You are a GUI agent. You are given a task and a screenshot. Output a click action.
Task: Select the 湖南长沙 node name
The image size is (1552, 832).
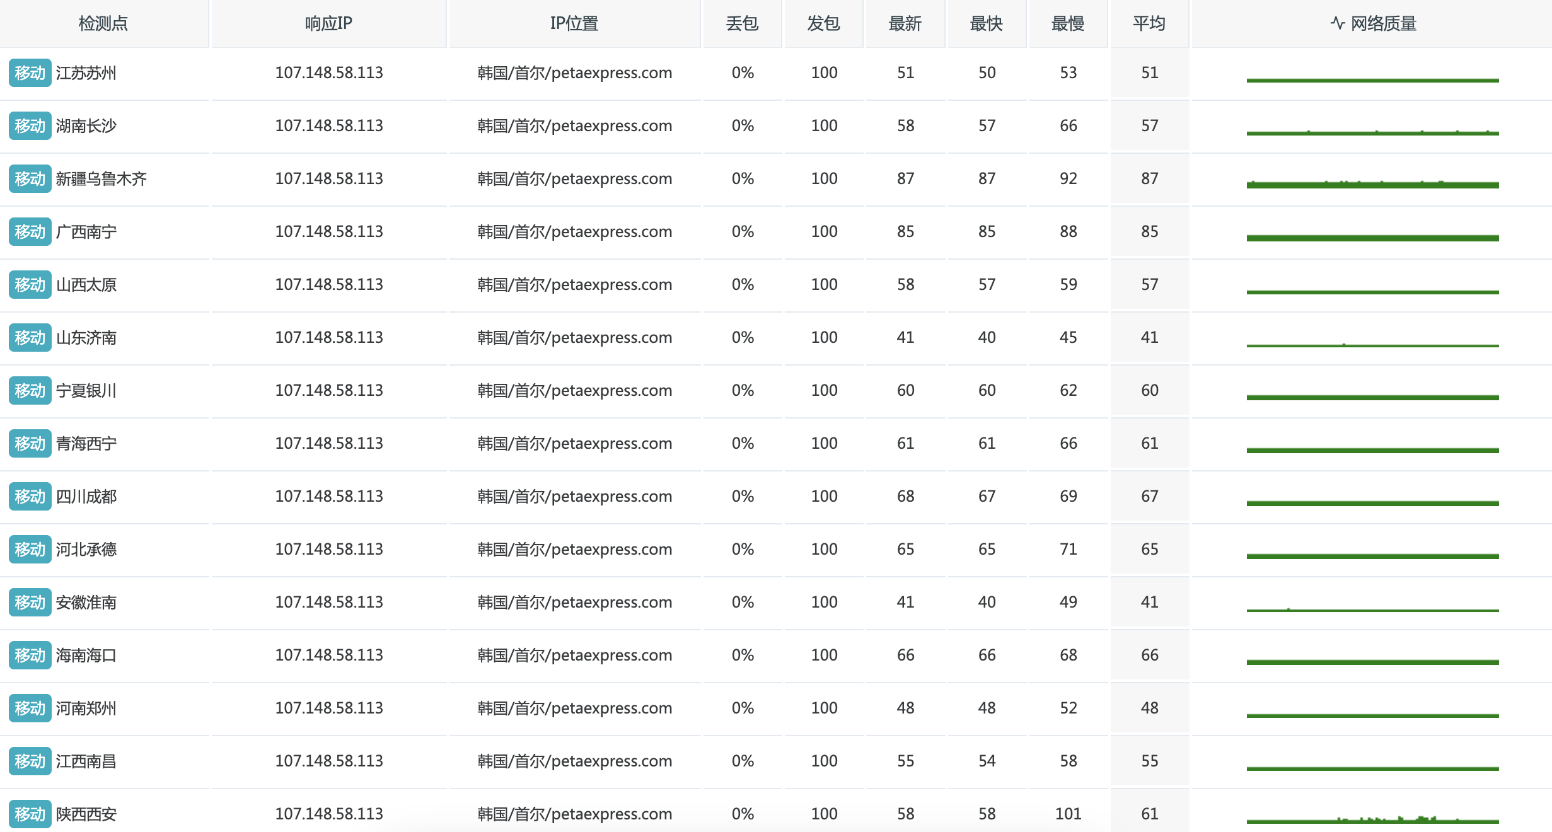pos(86,126)
